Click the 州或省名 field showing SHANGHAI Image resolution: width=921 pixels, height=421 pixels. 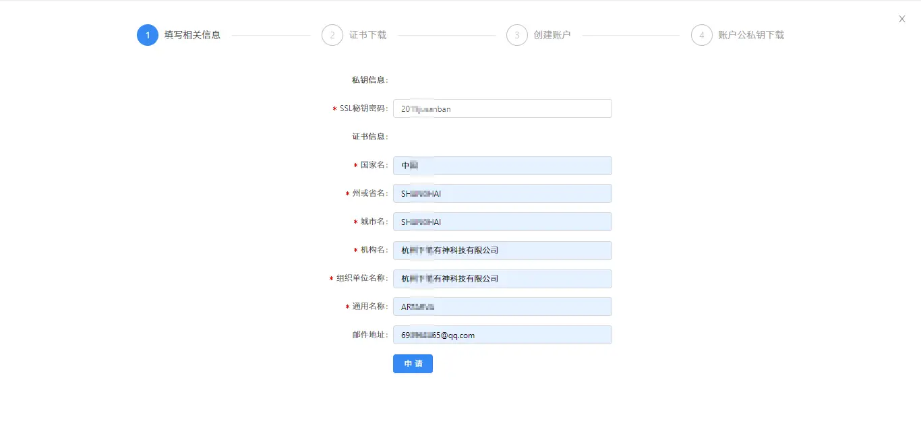[502, 193]
